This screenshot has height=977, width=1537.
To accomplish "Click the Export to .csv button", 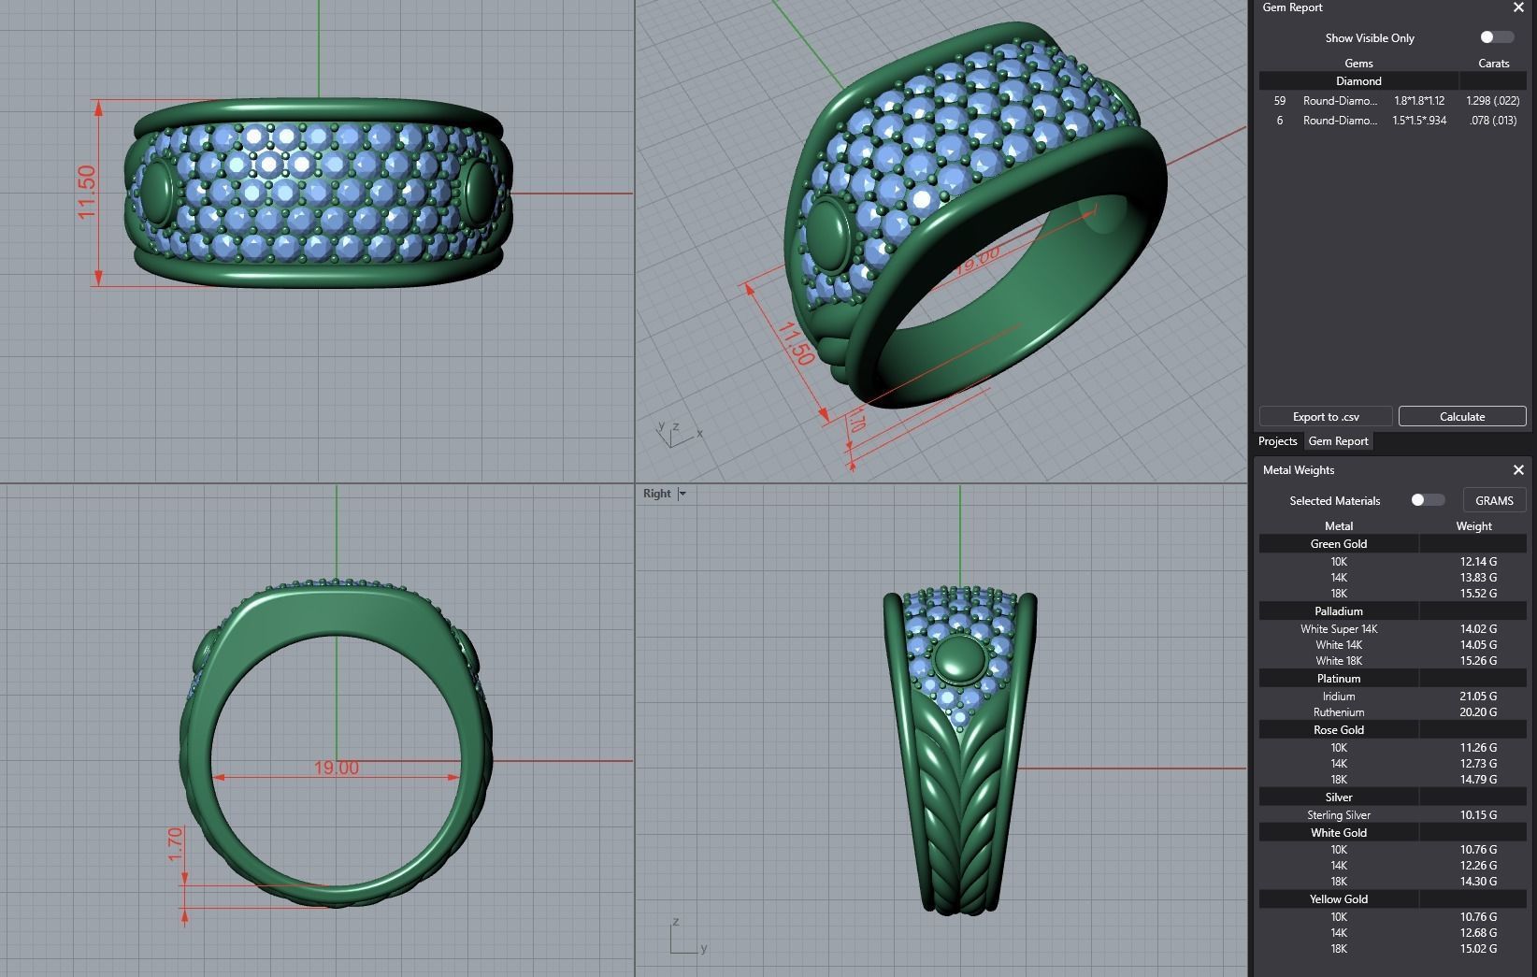I will pyautogui.click(x=1325, y=417).
